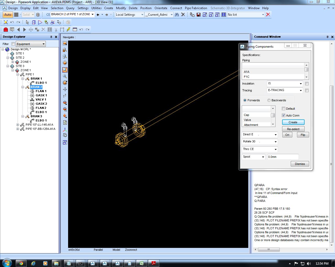Image resolution: width=335 pixels, height=267 pixels.
Task: Click the yellow lightning bolt icon
Action: click(x=68, y=30)
